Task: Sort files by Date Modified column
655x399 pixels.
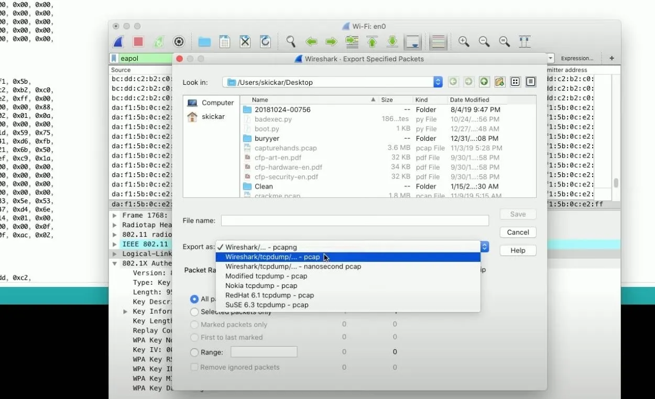Action: tap(477, 99)
